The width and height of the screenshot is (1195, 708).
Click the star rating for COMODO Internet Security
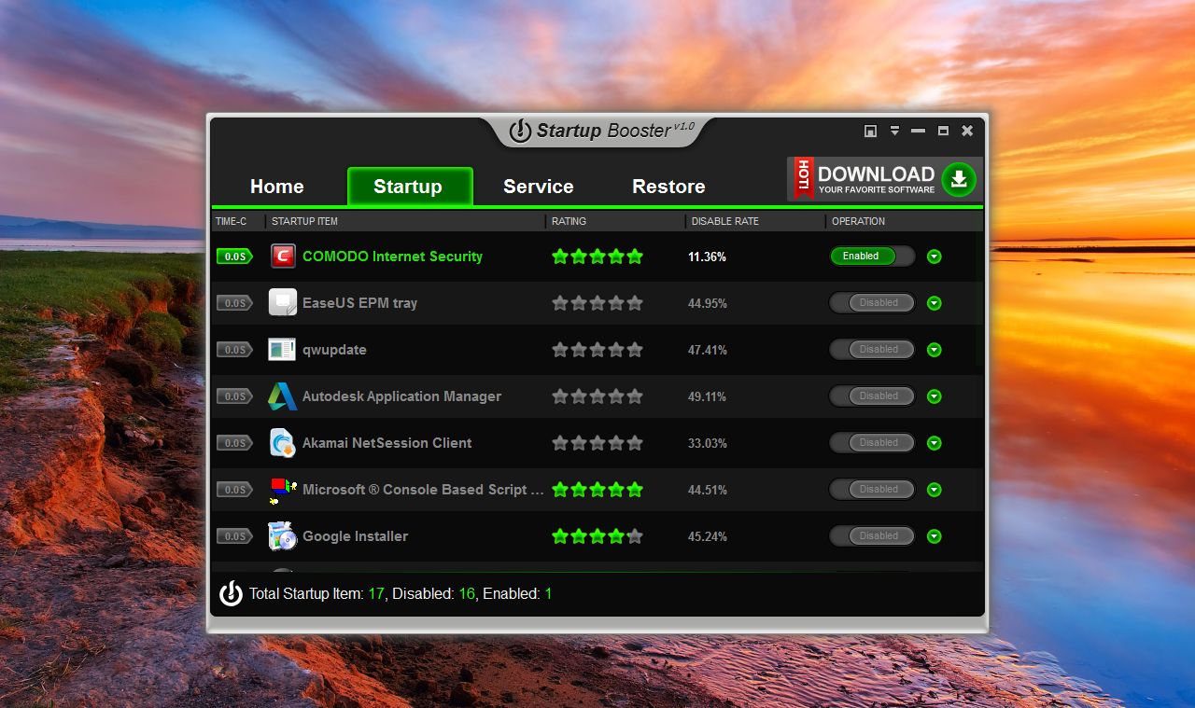(597, 257)
